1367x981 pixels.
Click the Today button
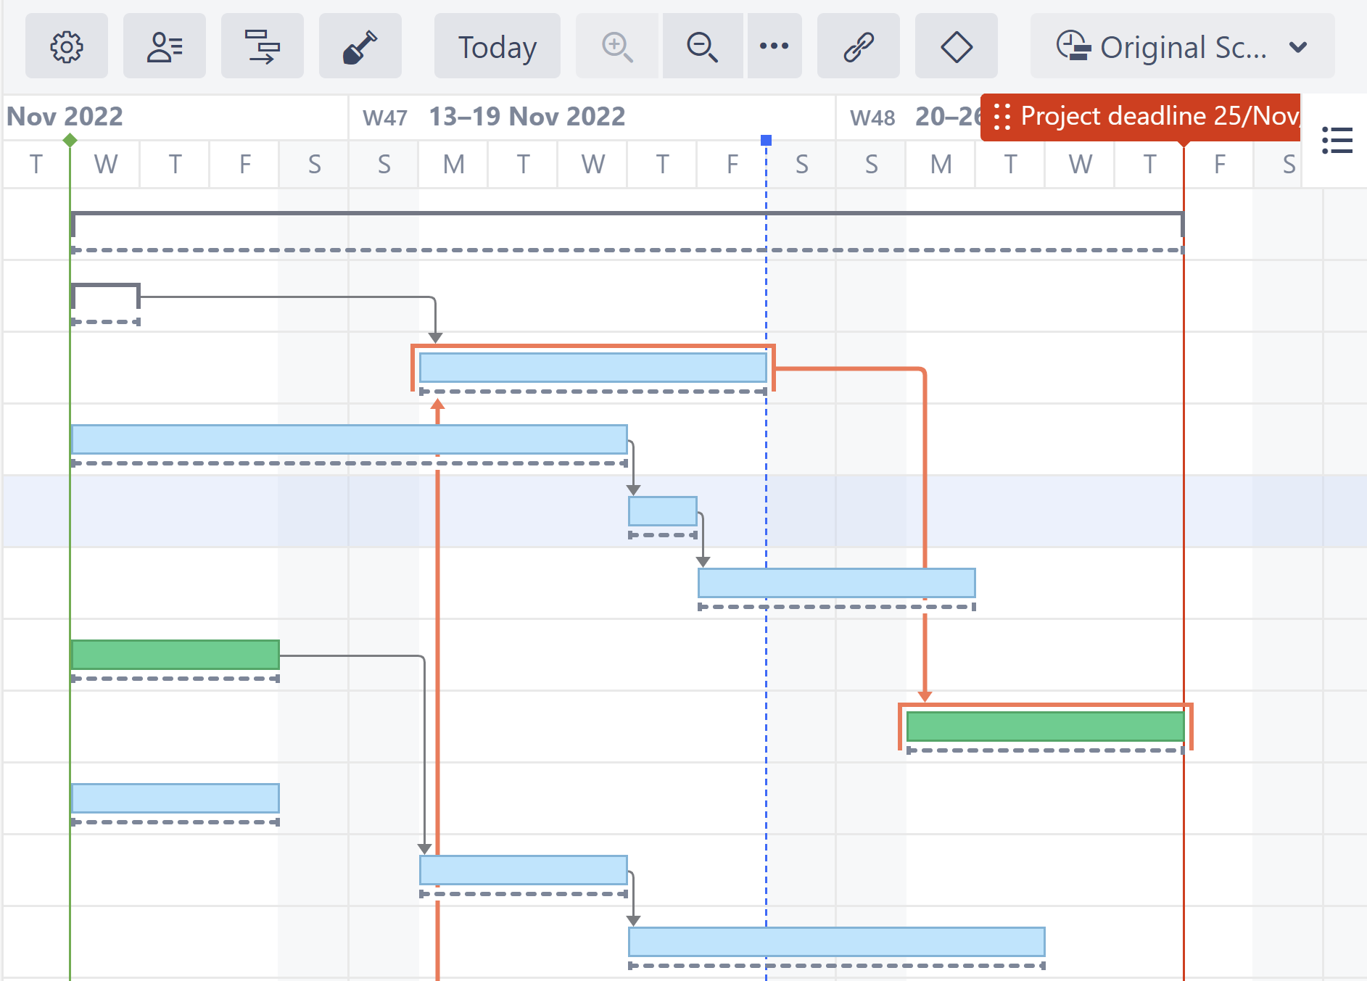click(x=496, y=46)
